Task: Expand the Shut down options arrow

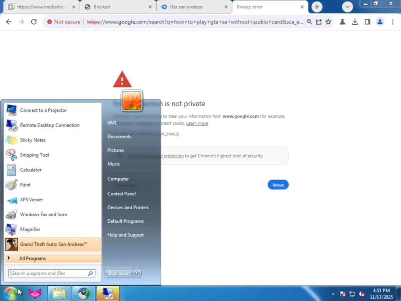Action: click(x=137, y=273)
